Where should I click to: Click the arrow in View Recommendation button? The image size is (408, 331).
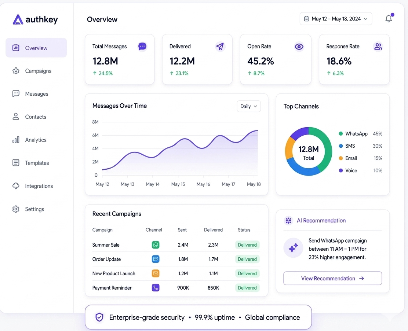tap(361, 278)
